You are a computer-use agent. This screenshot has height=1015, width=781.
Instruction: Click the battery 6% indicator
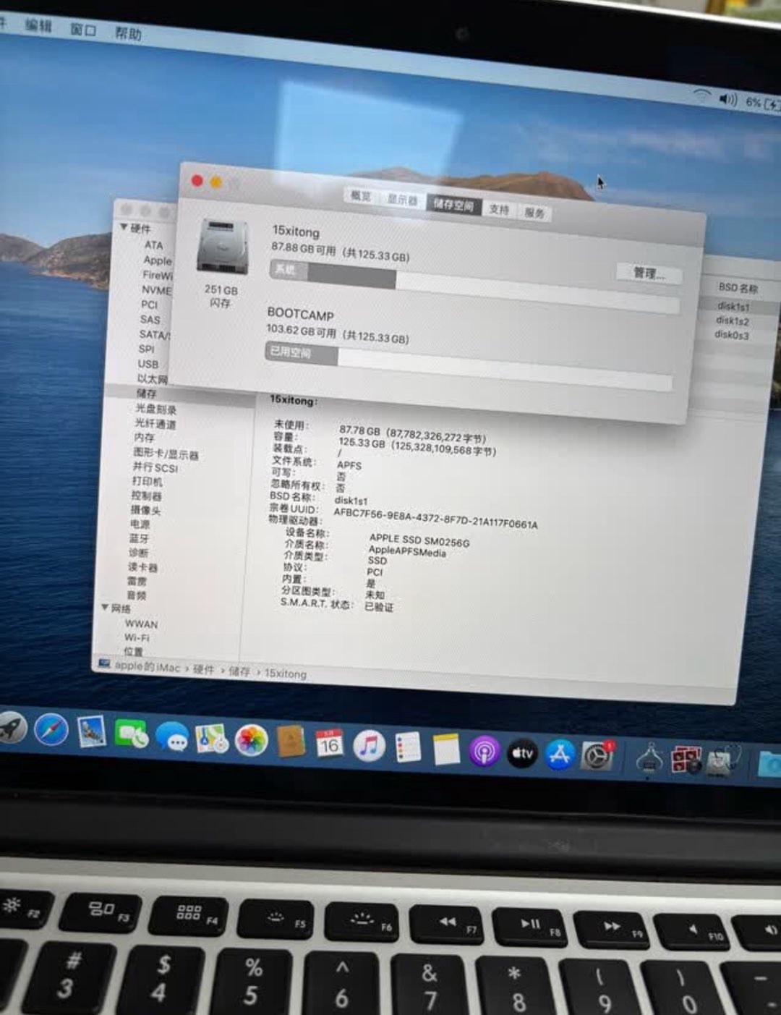pos(762,103)
